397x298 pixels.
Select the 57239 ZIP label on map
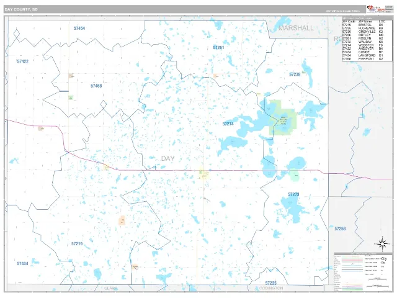(295, 74)
